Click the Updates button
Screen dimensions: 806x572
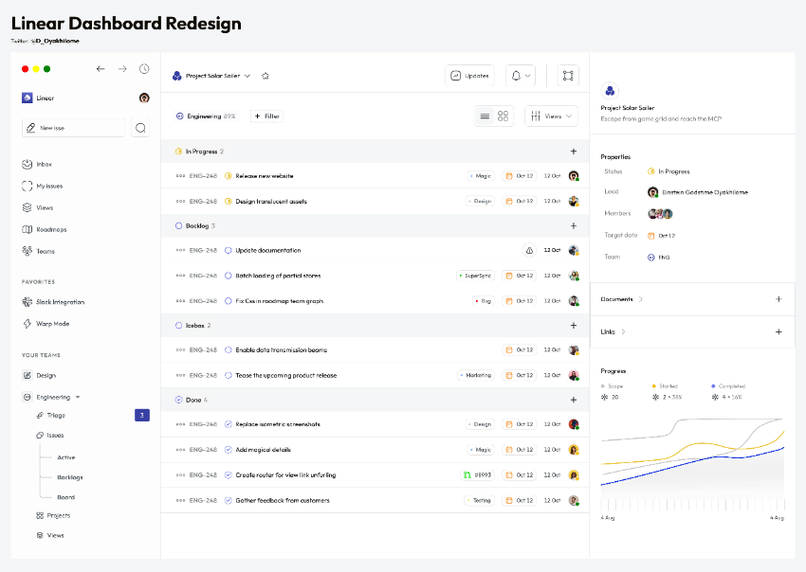click(469, 76)
